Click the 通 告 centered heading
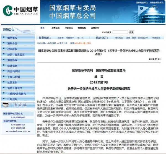Screen dimensions: 166x154 [x=99, y=76]
